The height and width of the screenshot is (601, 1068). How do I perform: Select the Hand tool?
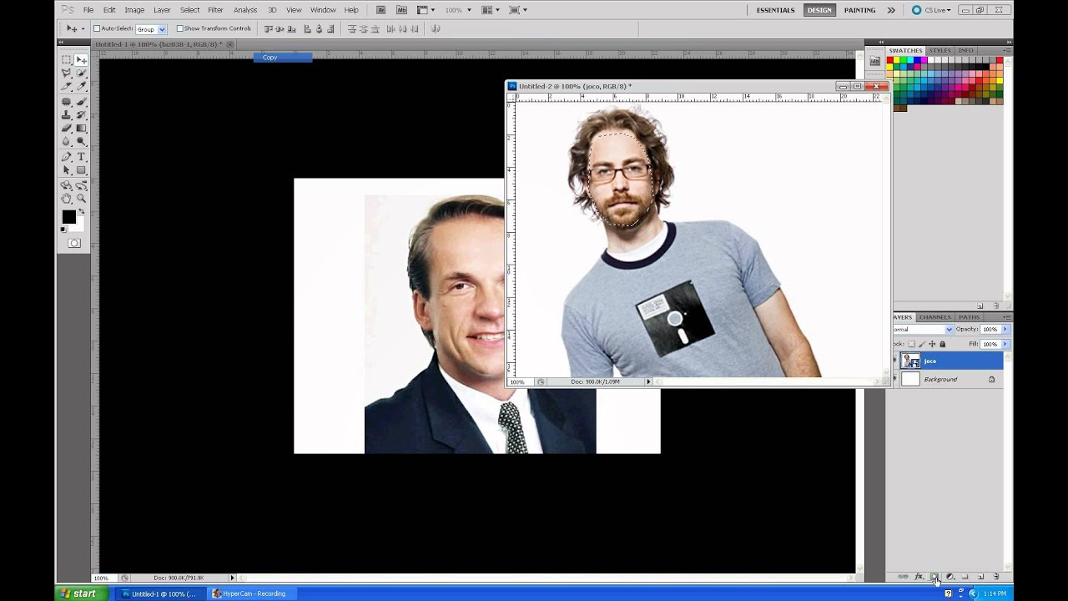click(66, 199)
